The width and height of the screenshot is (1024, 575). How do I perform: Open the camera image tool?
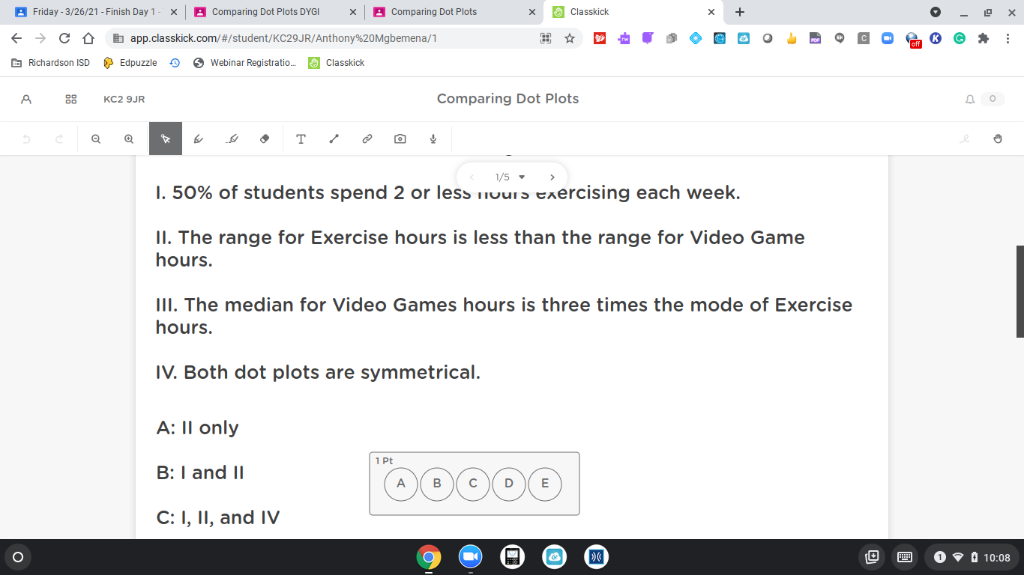point(400,139)
